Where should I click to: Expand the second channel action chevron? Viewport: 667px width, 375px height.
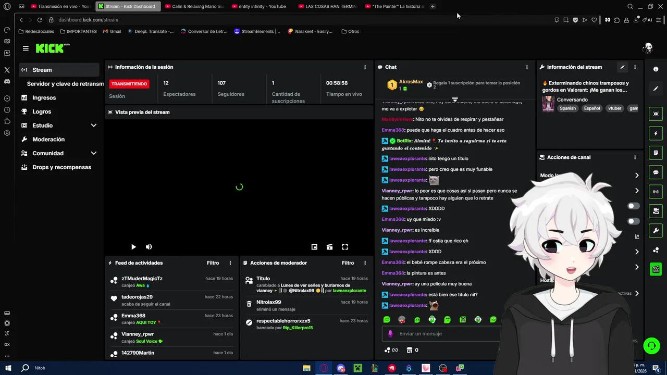click(x=637, y=191)
